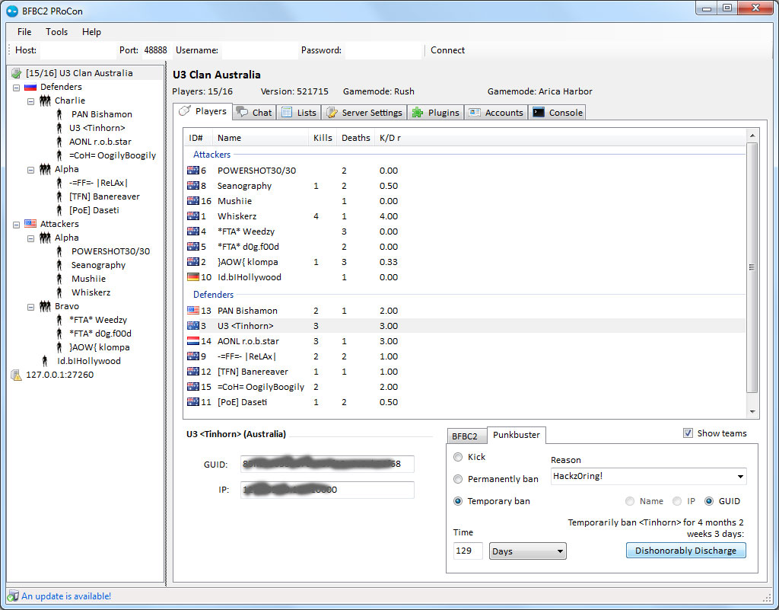Collapse the Attackers Alpha squad node
779x610 pixels.
click(30, 238)
